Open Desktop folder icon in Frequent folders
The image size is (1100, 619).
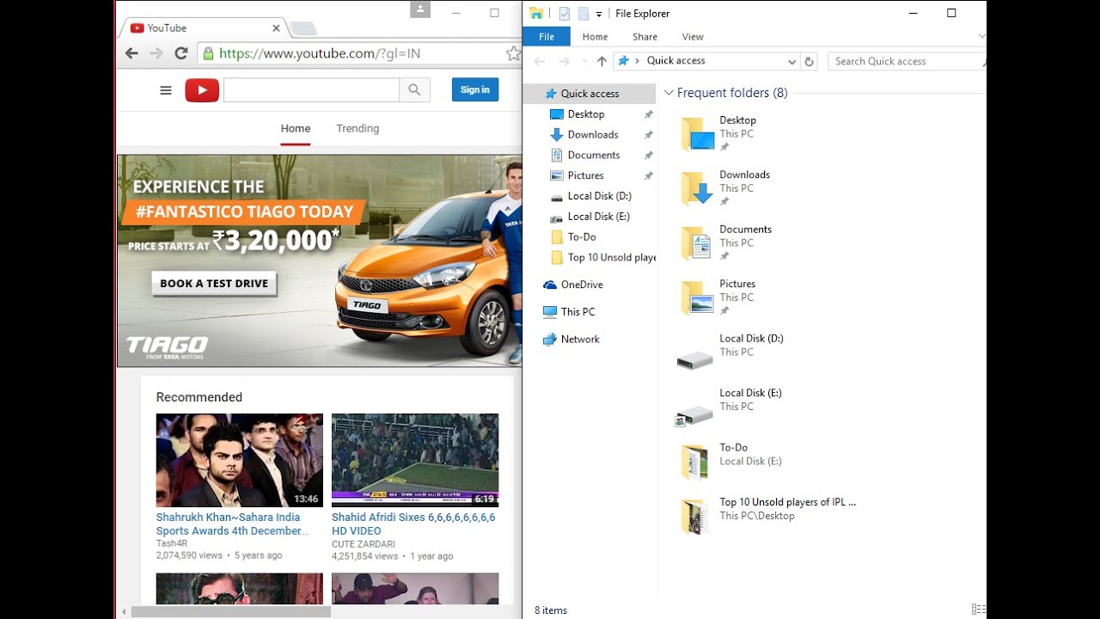click(x=697, y=133)
